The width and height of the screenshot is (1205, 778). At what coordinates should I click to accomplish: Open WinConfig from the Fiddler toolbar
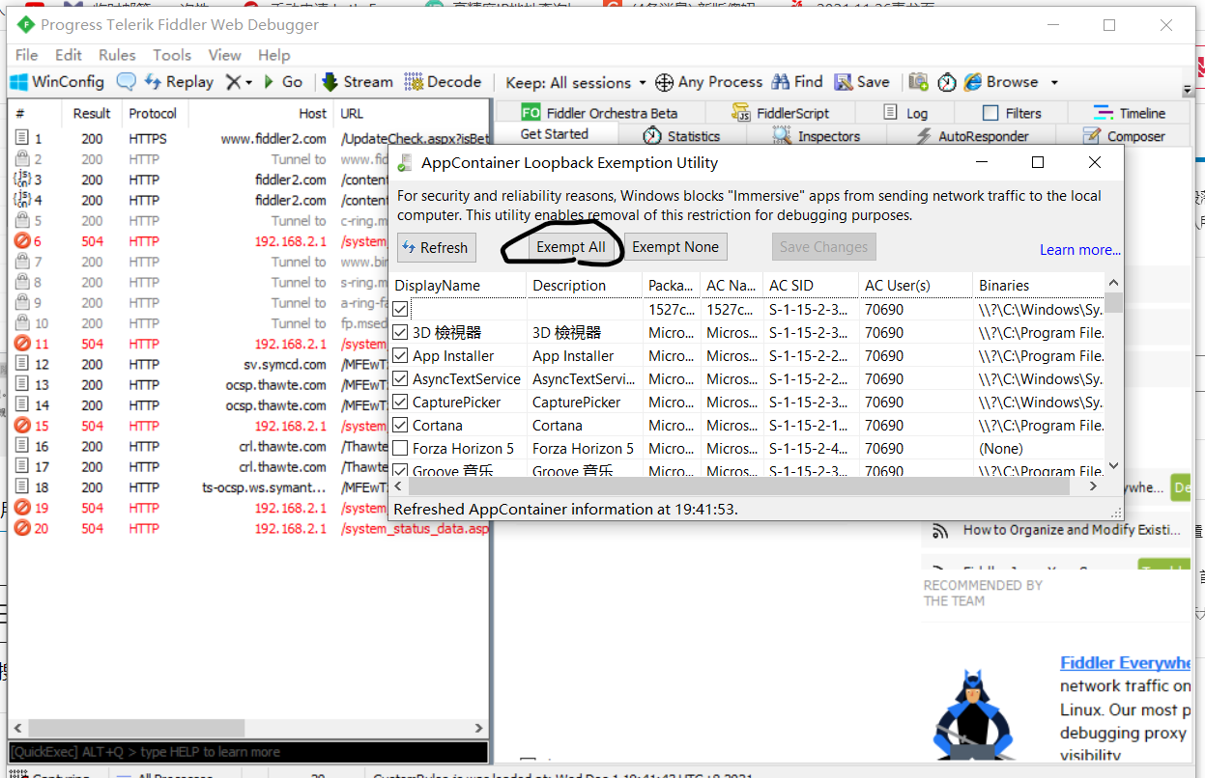(57, 82)
